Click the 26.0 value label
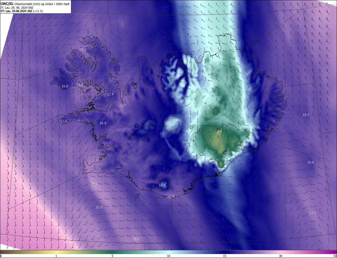 point(94,184)
